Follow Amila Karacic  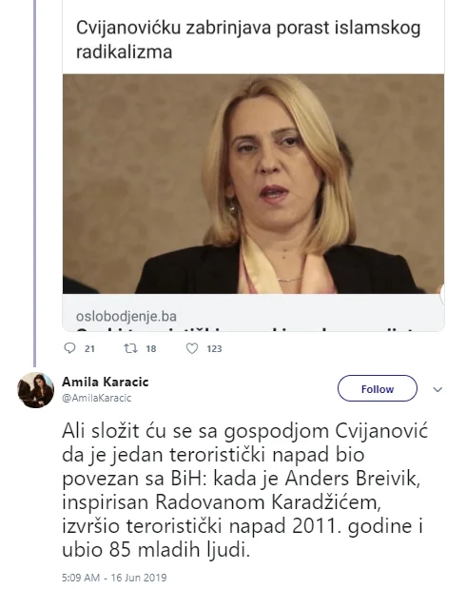coord(377,388)
